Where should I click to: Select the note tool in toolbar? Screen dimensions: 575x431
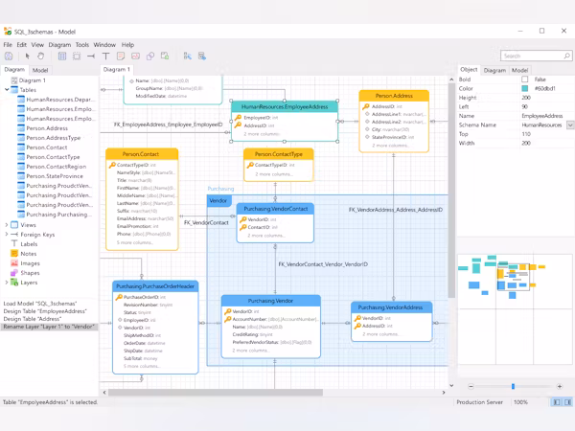(121, 57)
